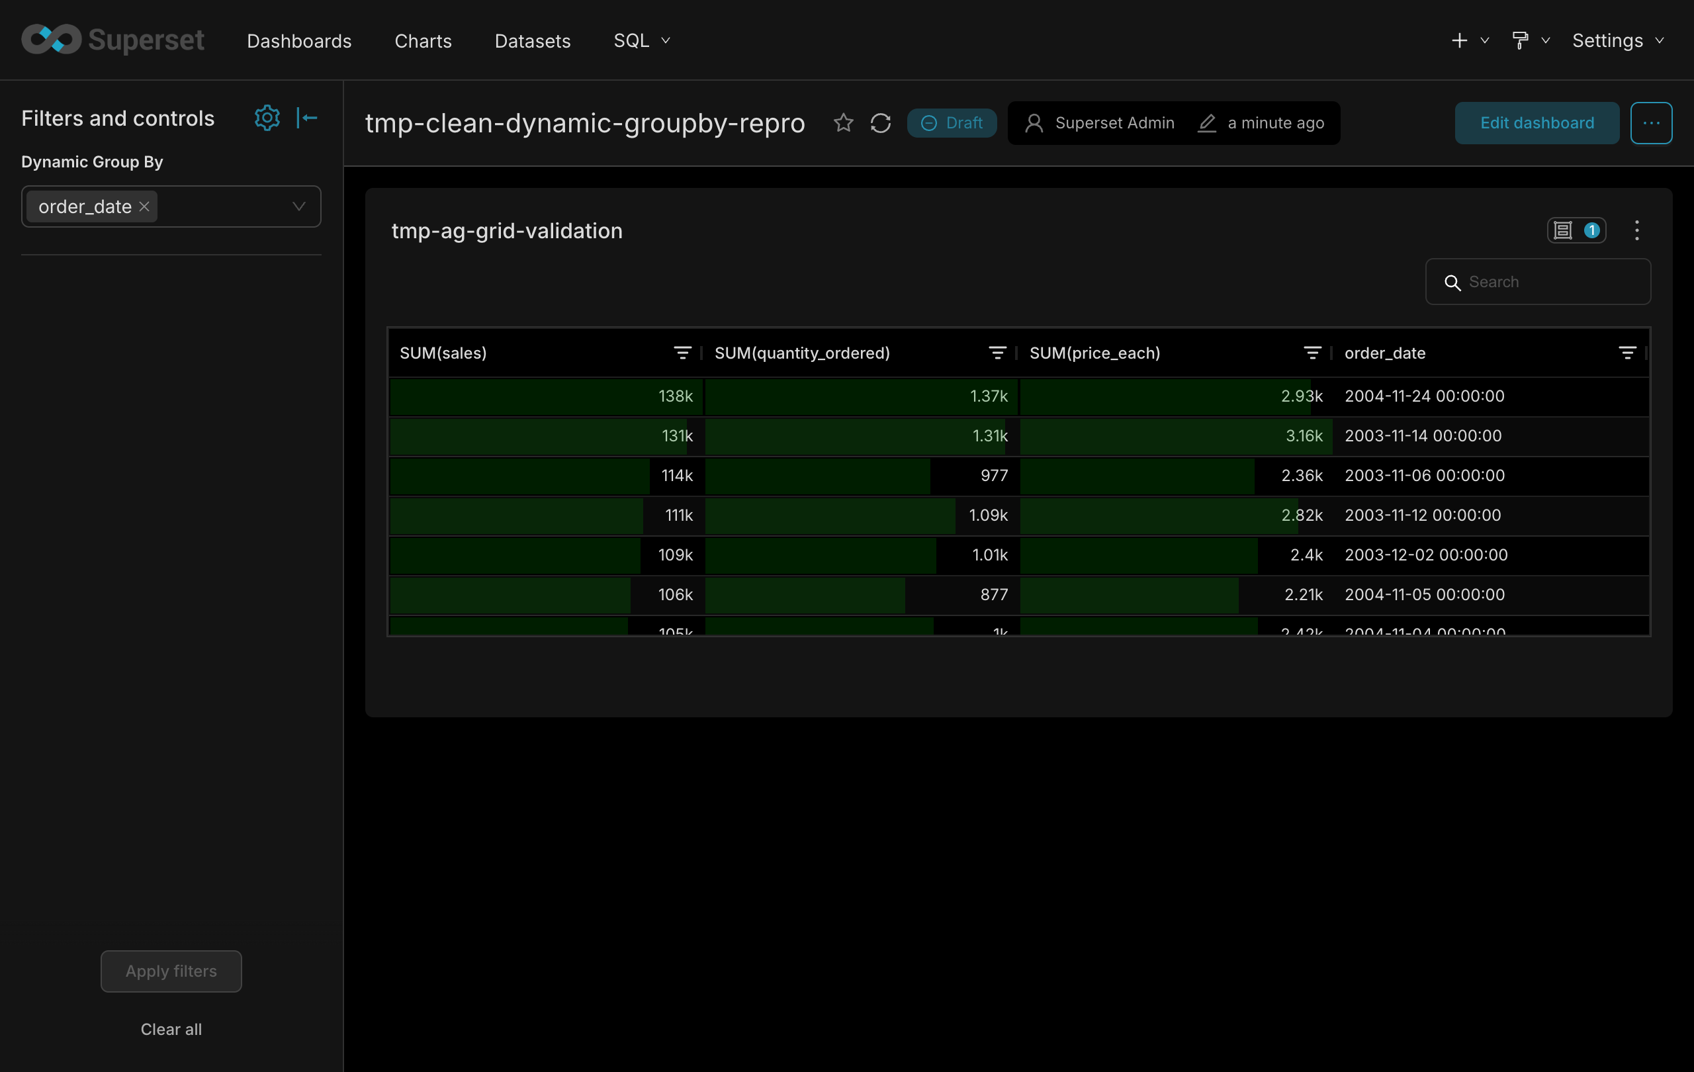This screenshot has width=1694, height=1072.
Task: Click dashboard title tmp-clean-dynamic-groupby-repro
Action: (584, 123)
